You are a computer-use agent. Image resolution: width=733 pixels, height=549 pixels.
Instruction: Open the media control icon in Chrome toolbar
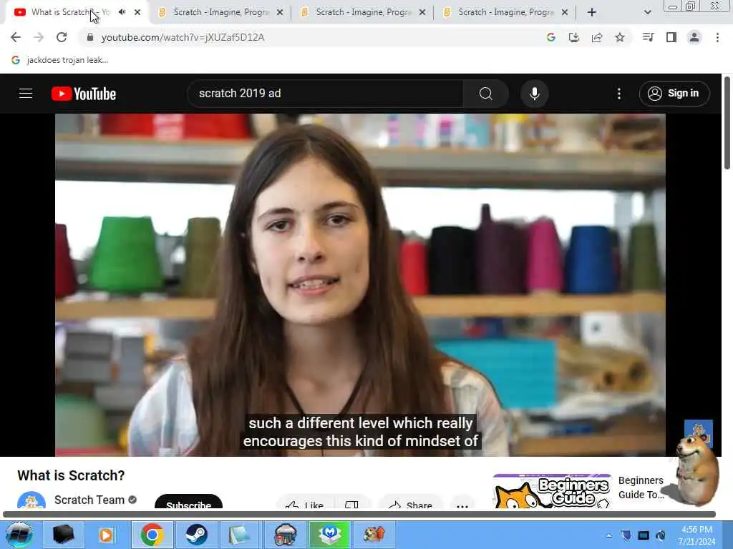point(648,37)
